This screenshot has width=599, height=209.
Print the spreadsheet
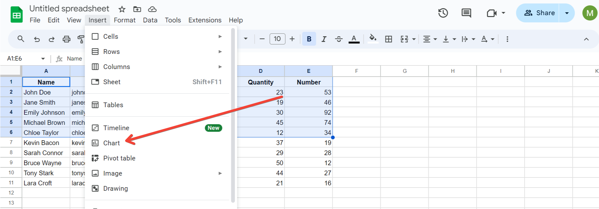click(x=66, y=39)
